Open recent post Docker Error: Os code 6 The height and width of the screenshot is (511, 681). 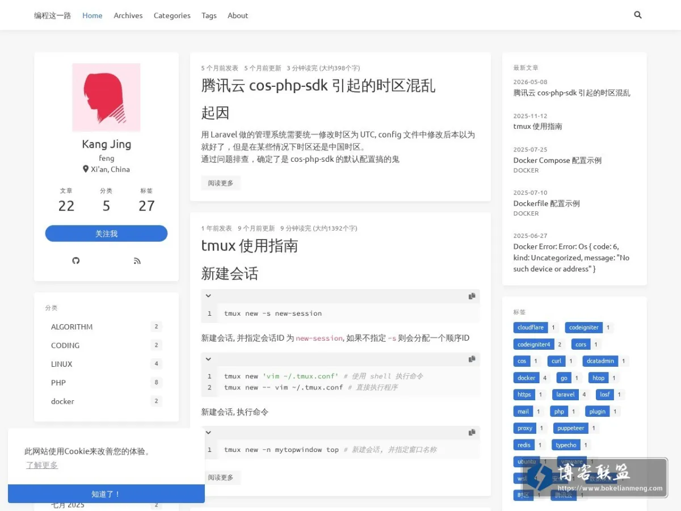coord(571,258)
